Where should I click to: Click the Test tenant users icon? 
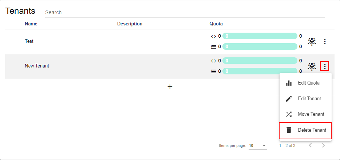pyautogui.click(x=312, y=41)
